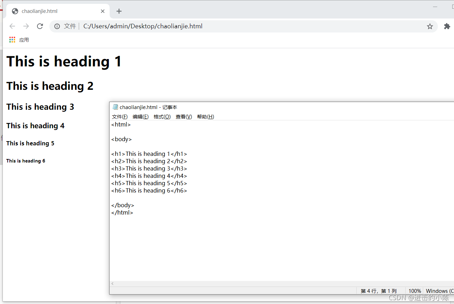
Task: Minimize the browser window
Action: 435,7
